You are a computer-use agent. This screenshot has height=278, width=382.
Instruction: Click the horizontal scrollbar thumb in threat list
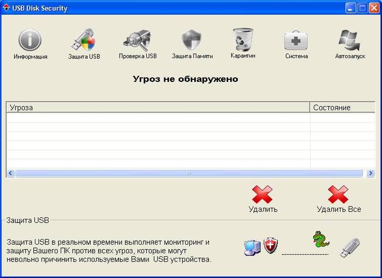[x=189, y=173]
